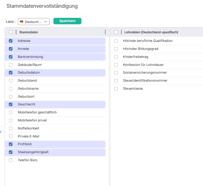This screenshot has height=186, width=203.
Task: Click the German flag icon in country selector
Action: click(22, 22)
